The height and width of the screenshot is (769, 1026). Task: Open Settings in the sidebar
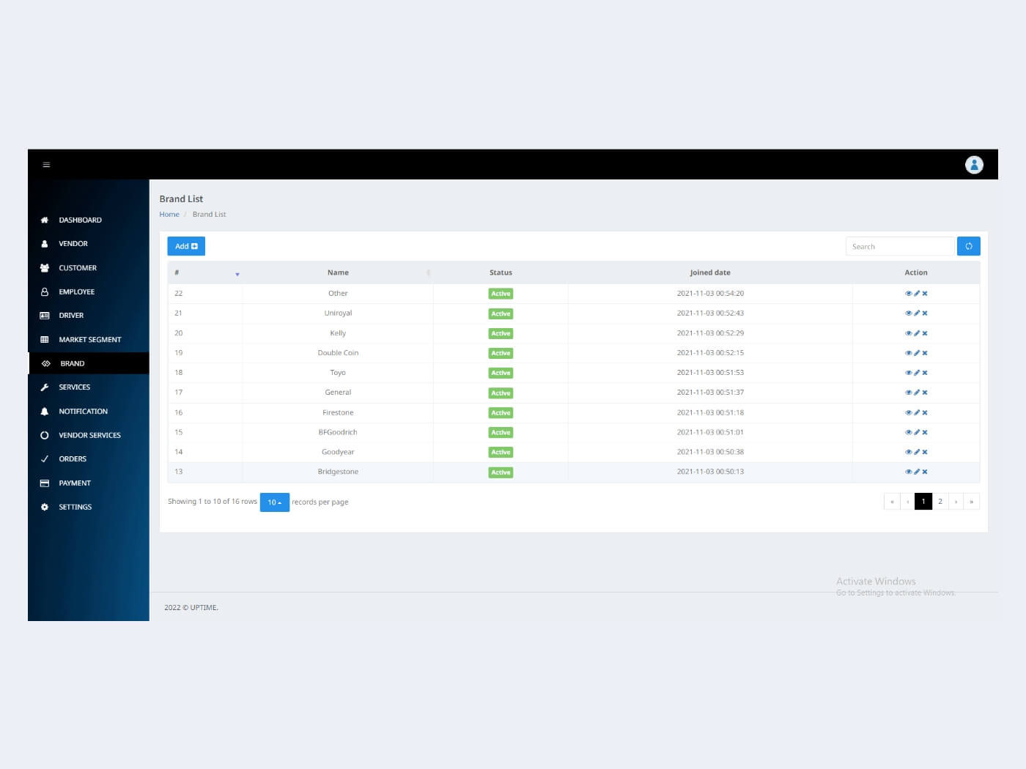88,507
